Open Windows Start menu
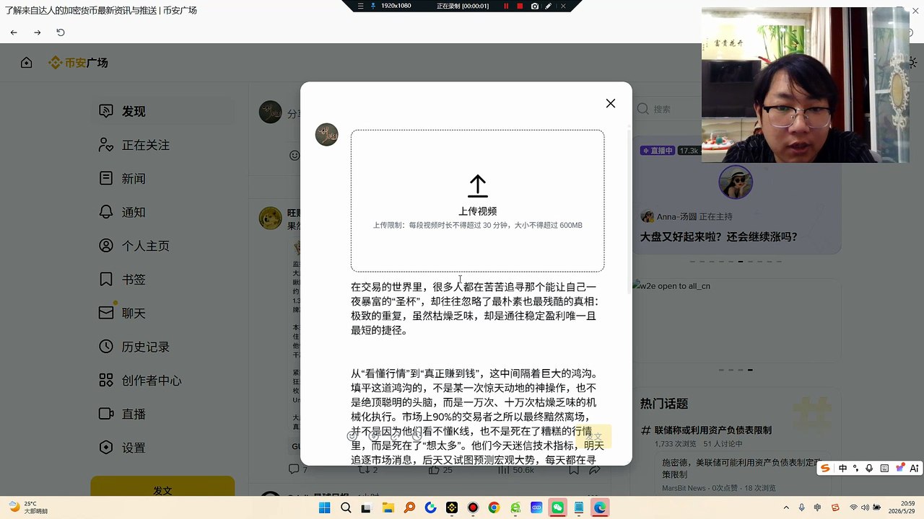The height and width of the screenshot is (519, 924). pos(324,508)
